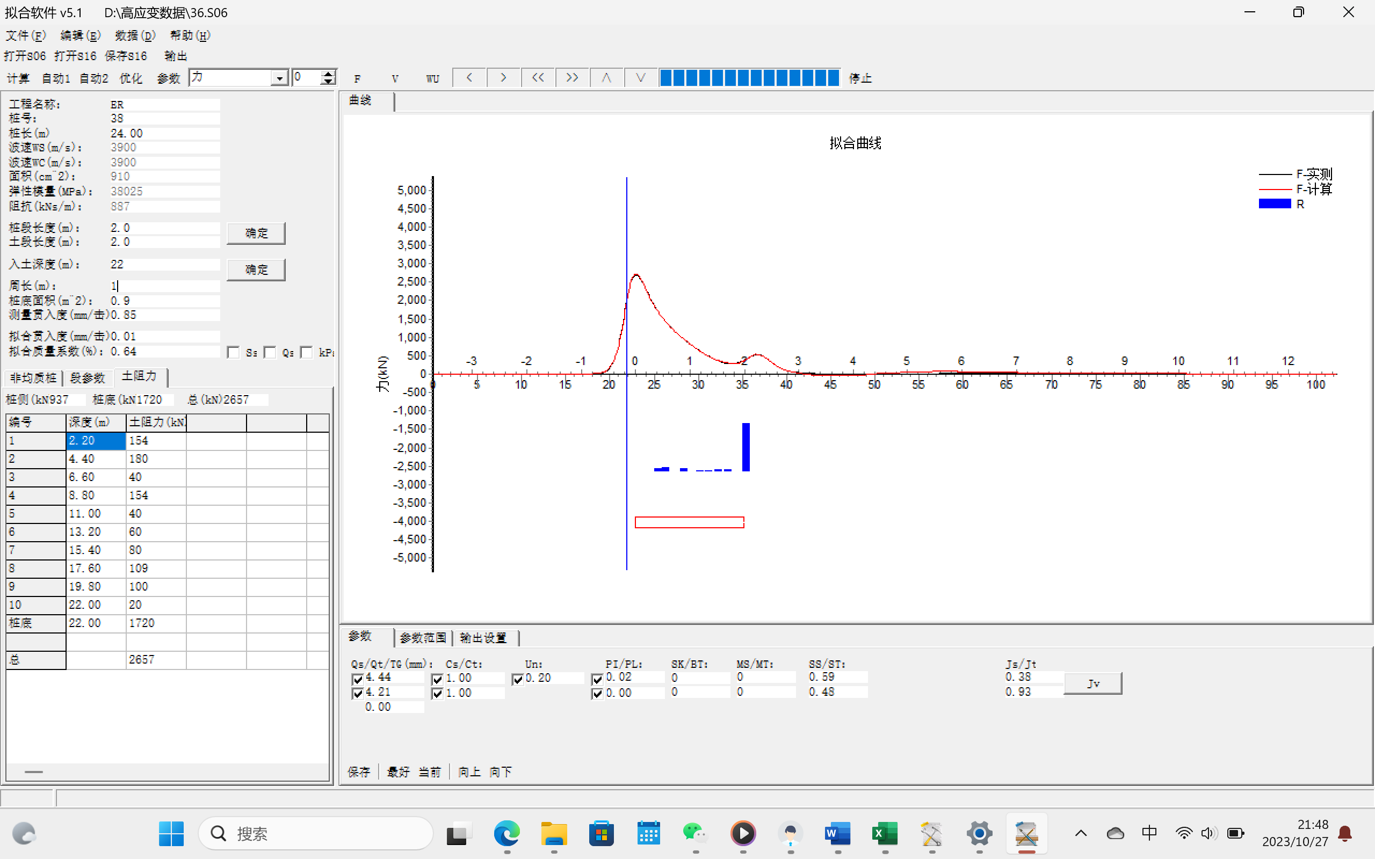Viewport: 1375px width, 859px height.
Task: Click the blue progress bar in toolbar
Action: tap(749, 78)
